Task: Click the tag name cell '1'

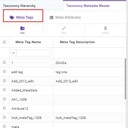Action: click(x=32, y=63)
